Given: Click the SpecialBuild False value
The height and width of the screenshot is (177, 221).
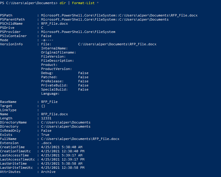Looking at the screenshot, I should pos(83,89).
